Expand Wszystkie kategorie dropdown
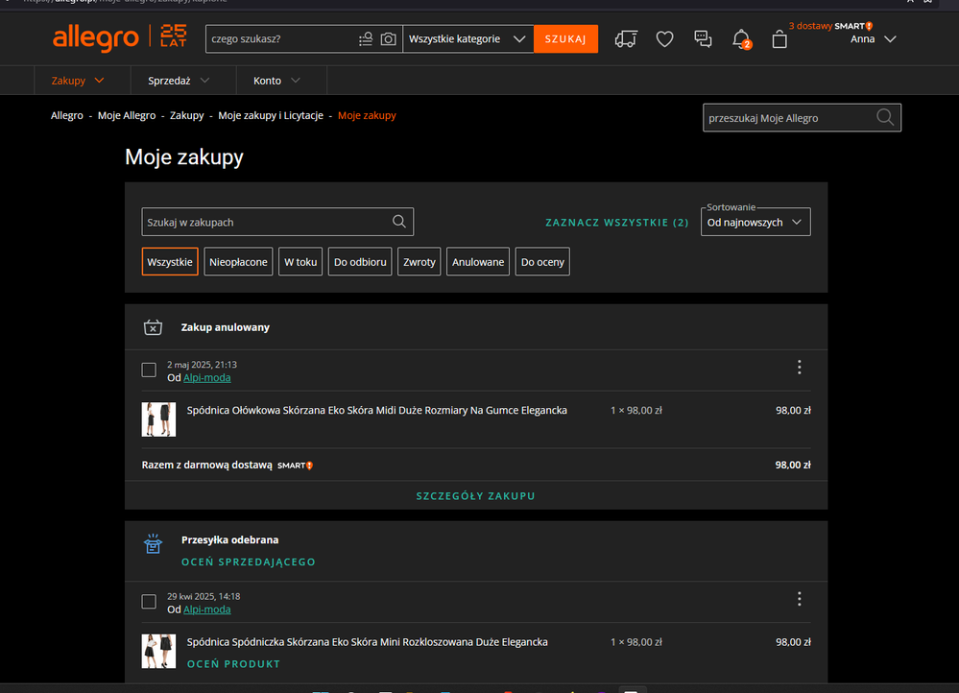The width and height of the screenshot is (959, 693). (468, 39)
